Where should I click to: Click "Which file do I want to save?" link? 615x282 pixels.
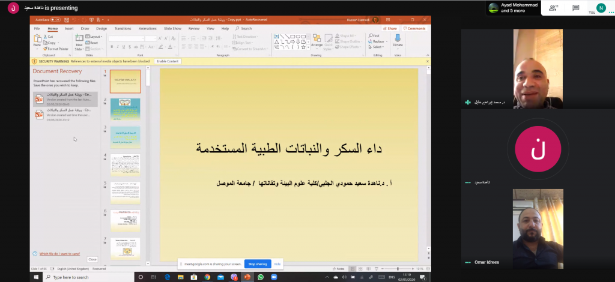coord(59,254)
